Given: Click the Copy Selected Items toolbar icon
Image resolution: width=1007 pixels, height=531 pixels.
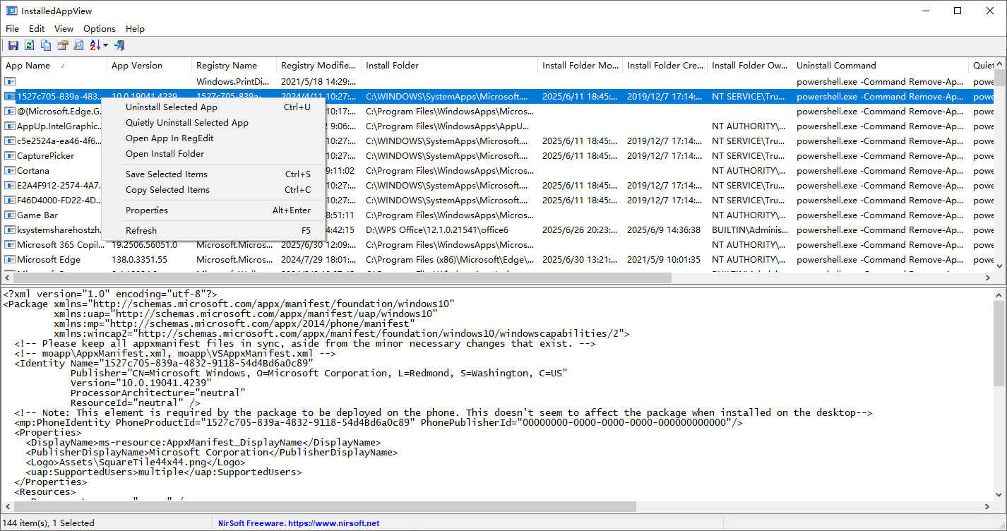Looking at the screenshot, I should (46, 45).
